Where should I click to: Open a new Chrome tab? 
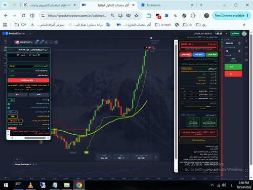tap(201, 5)
